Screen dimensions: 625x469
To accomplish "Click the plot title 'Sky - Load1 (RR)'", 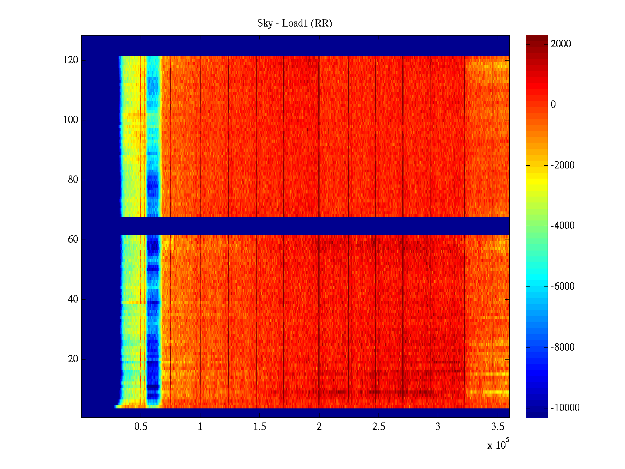I will click(x=294, y=23).
